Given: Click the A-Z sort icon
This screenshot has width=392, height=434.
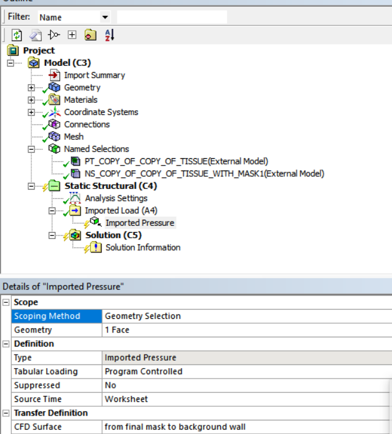Looking at the screenshot, I should [x=109, y=35].
